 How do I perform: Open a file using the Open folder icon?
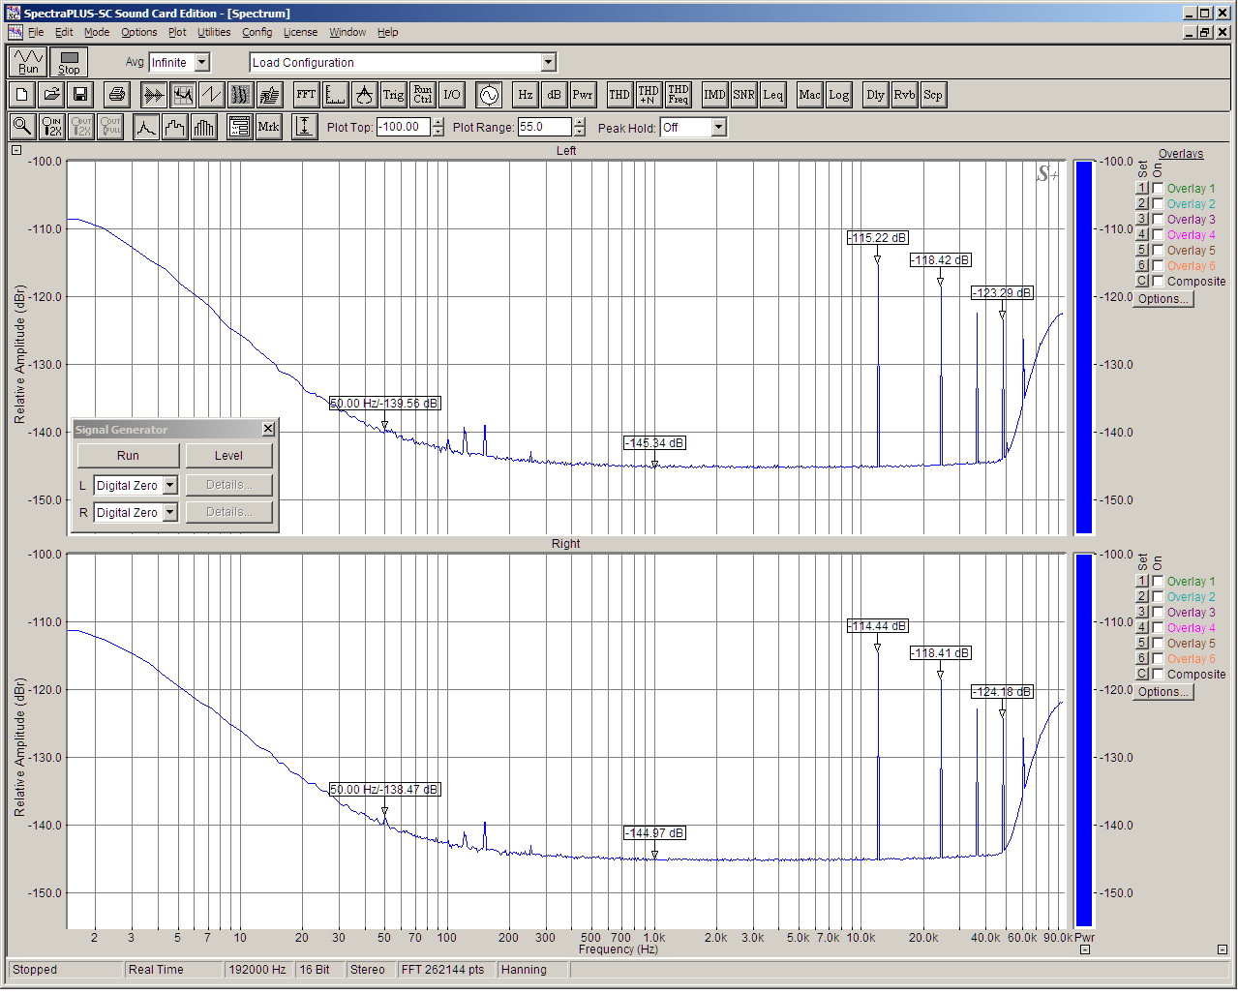click(51, 95)
